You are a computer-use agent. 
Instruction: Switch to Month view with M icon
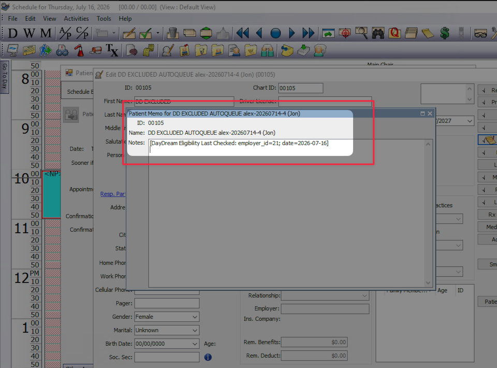pos(46,33)
